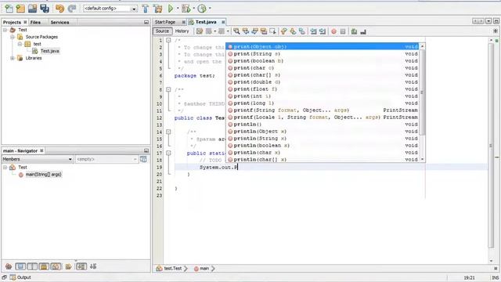Select the Test.java editor tab
The image size is (501, 282).
pyautogui.click(x=206, y=22)
